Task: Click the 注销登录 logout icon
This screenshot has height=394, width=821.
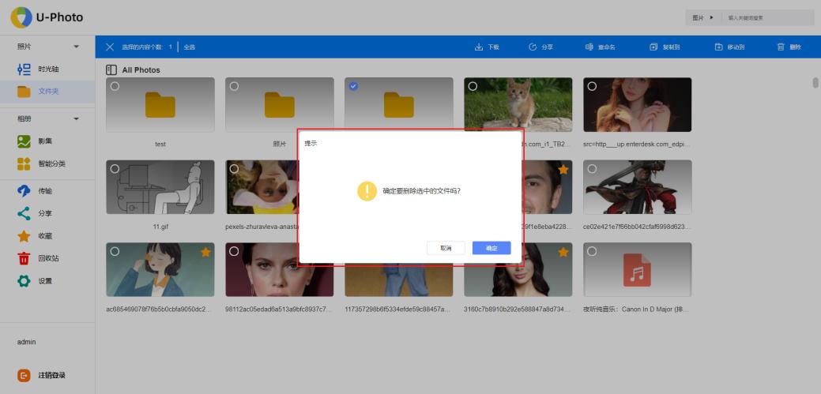Action: click(24, 376)
